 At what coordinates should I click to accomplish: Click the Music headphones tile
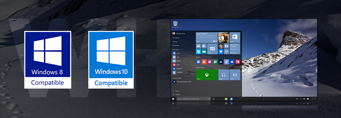(223, 75)
